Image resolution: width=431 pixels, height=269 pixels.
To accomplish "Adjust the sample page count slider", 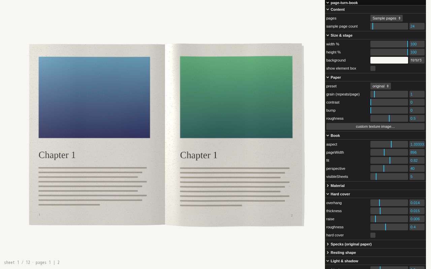I will tap(389, 26).
